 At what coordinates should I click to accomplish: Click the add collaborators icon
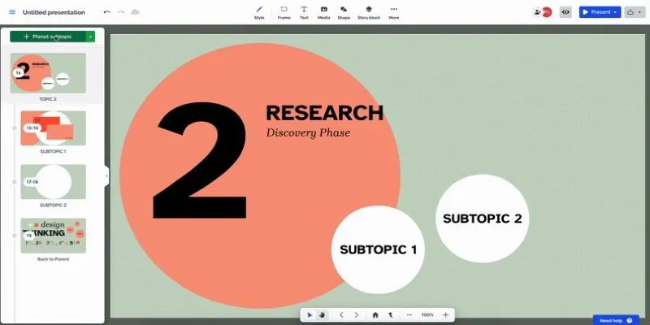[538, 12]
